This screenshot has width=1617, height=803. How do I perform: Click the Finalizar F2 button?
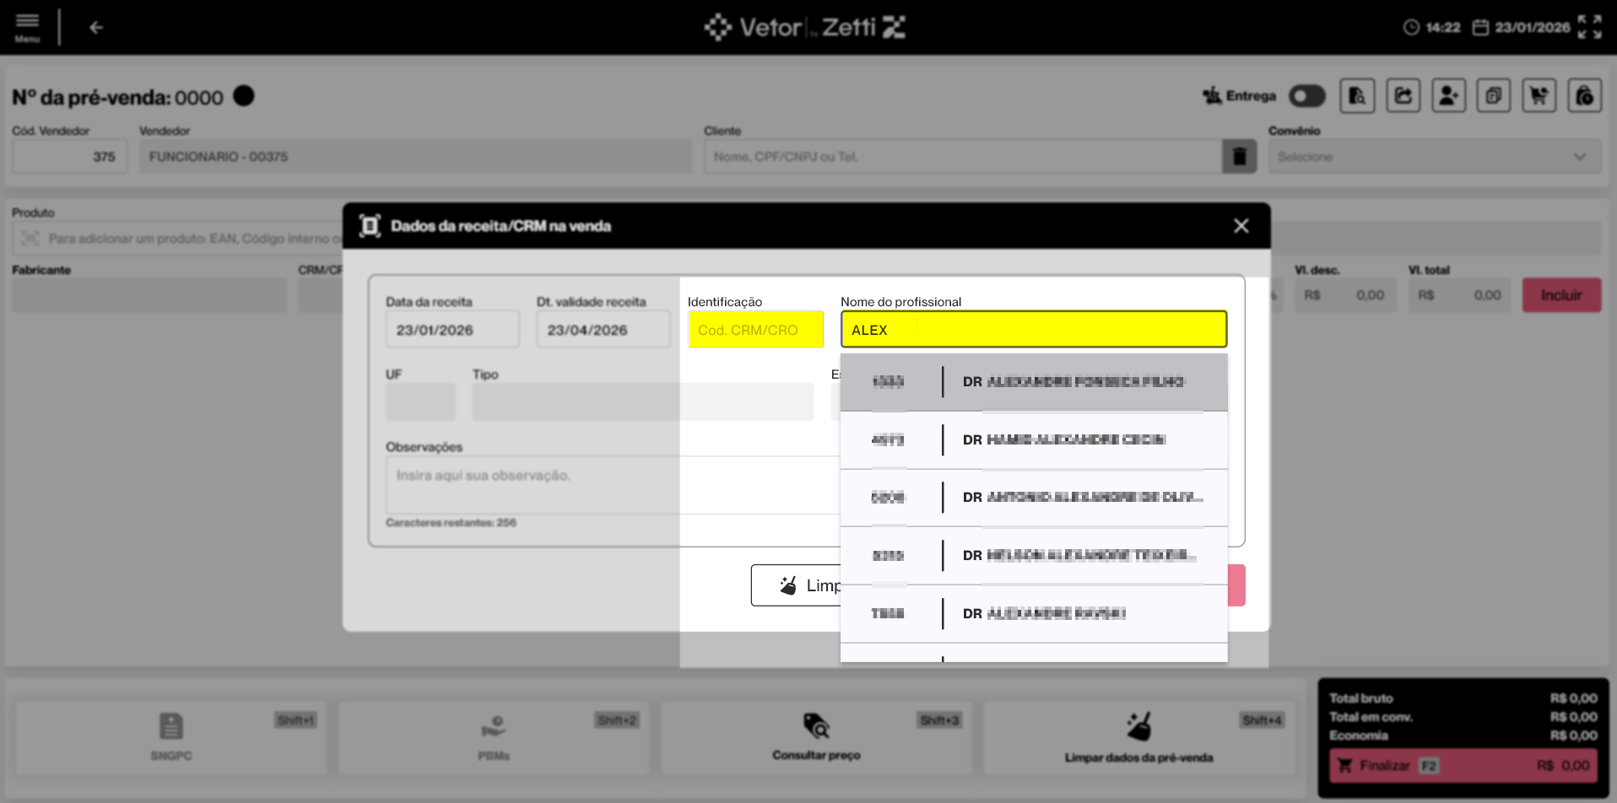click(1463, 766)
